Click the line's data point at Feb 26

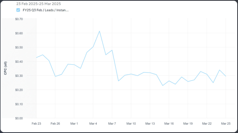(x=55, y=76)
